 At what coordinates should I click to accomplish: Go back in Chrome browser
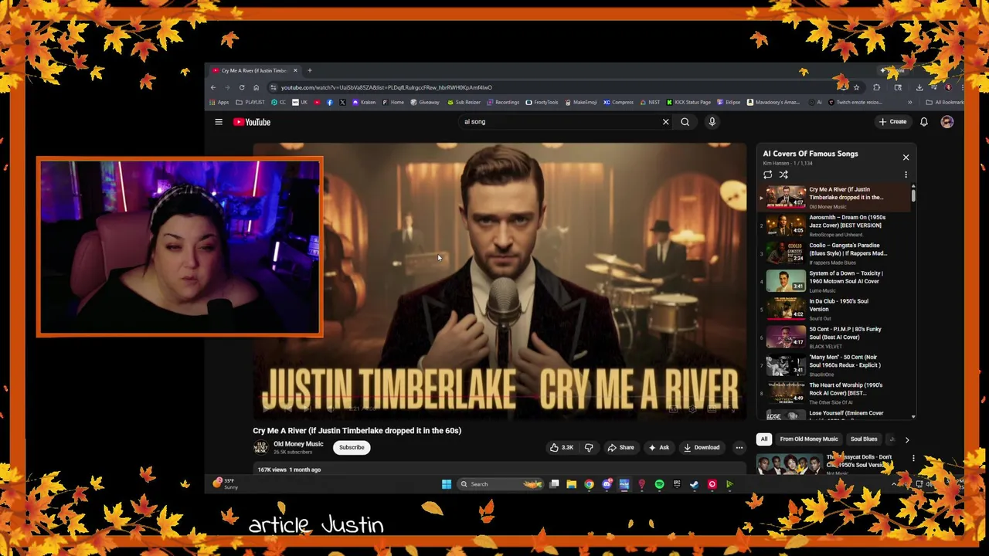[213, 87]
